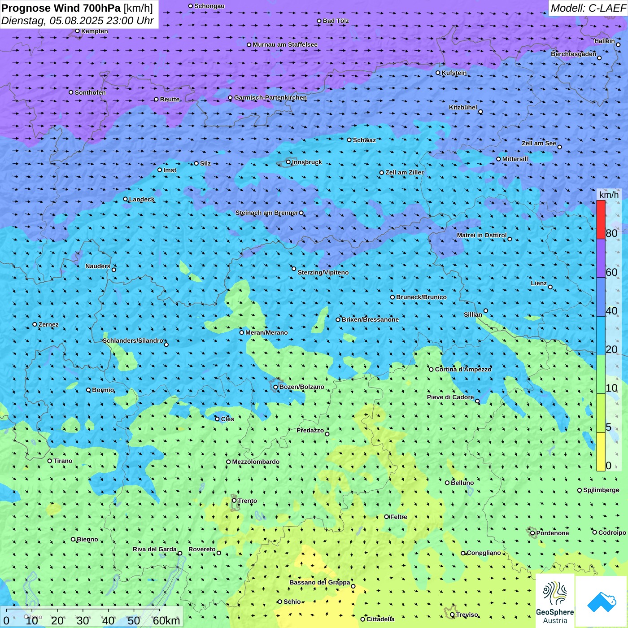Pick the cyan 20–40 km/h legend segment
Viewport: 628px width, 628px height.
(601, 336)
